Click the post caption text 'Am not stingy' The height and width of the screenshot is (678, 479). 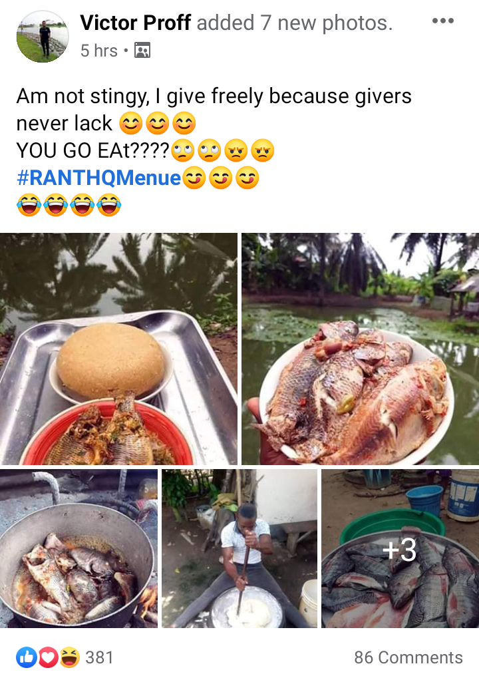click(x=82, y=96)
